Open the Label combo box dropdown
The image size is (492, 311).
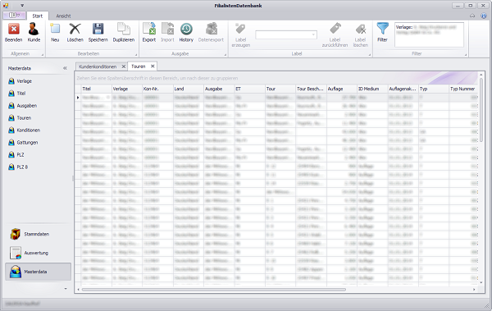tap(313, 34)
